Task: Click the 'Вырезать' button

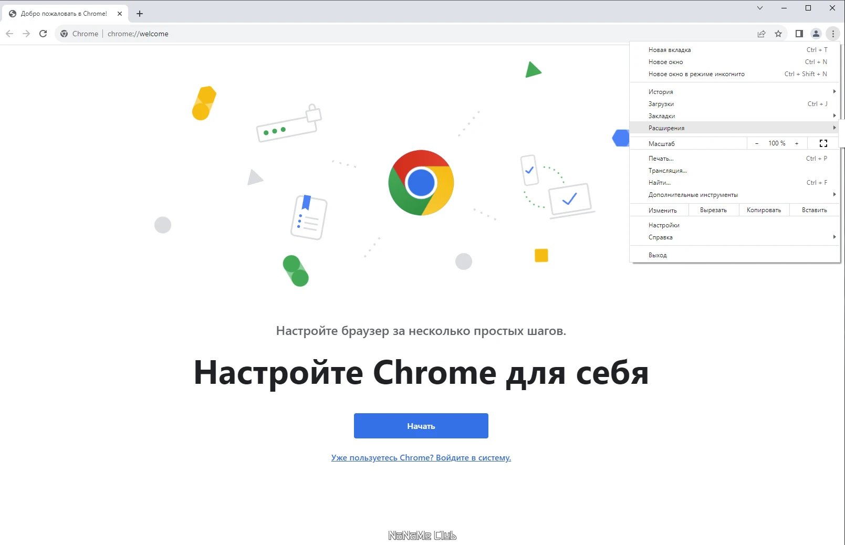Action: point(713,210)
